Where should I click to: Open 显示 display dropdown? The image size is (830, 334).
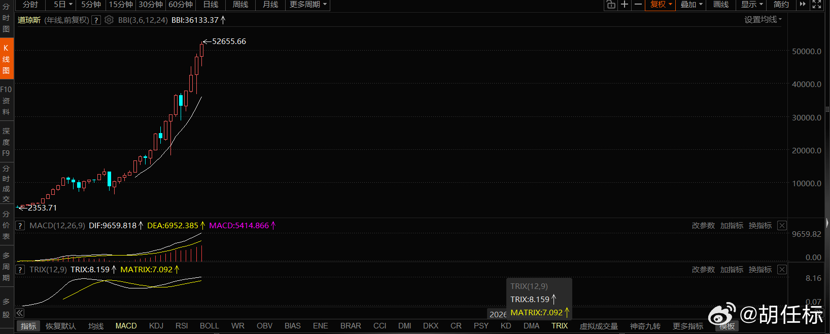(752, 5)
